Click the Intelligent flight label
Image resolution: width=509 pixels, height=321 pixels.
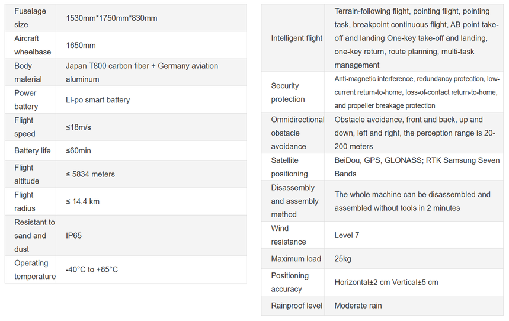(x=297, y=38)
